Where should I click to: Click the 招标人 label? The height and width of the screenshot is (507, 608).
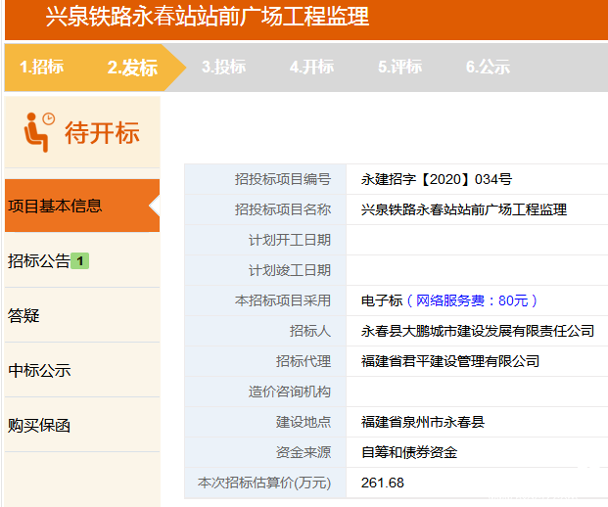point(310,331)
